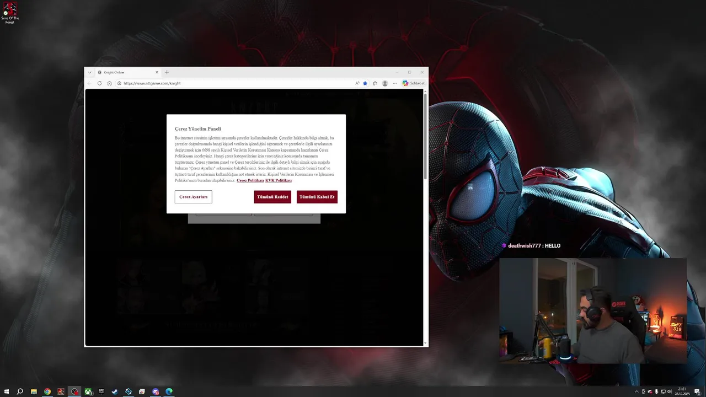The image size is (706, 397).
Task: Click the deathwish777 : HELLO chat message
Action: [x=531, y=246]
